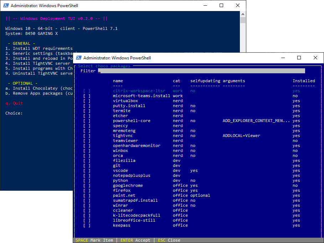
Task: Mark the keepass checkbox
Action: click(87, 226)
